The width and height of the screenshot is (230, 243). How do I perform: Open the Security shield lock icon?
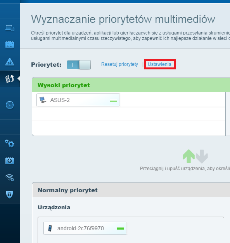coord(9,194)
